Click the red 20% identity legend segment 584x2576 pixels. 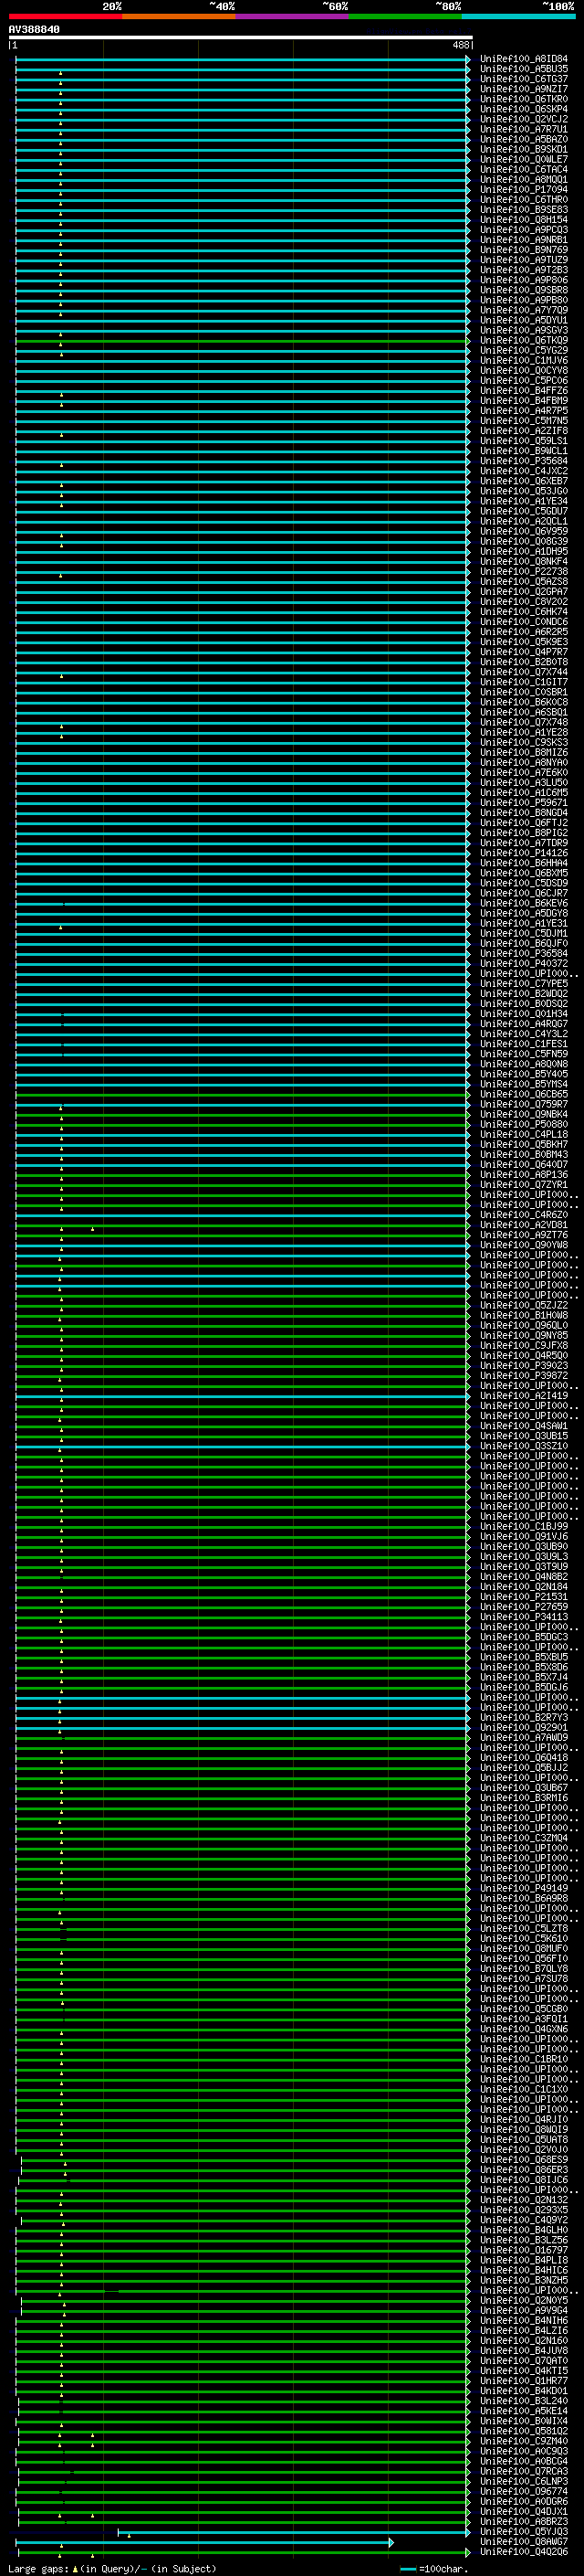click(65, 16)
